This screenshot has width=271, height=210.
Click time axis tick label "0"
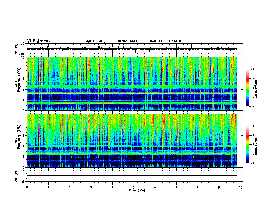[x=27, y=187]
